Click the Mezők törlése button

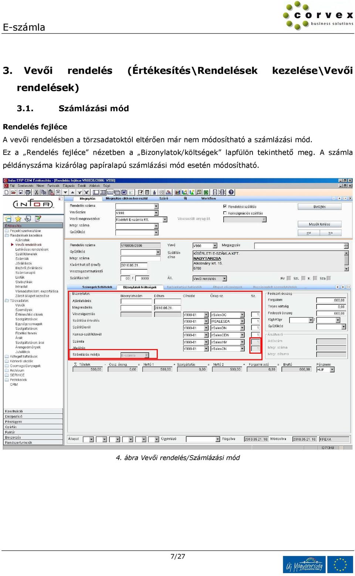click(319, 224)
